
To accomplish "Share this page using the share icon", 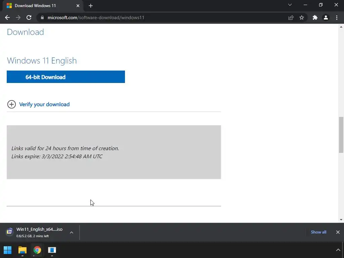I will pos(291,17).
